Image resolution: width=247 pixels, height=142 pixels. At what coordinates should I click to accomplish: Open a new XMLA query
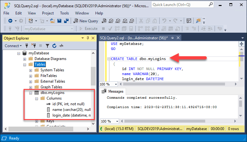pos(125,21)
